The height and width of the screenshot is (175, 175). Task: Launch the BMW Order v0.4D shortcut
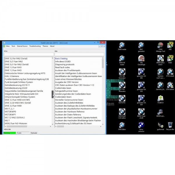click(141, 112)
